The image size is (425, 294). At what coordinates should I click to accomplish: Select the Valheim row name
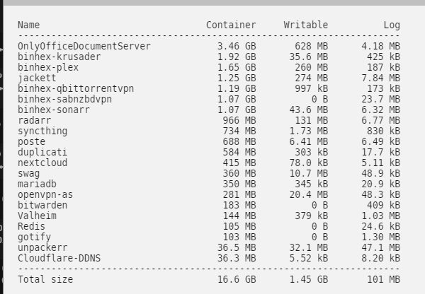pyautogui.click(x=37, y=216)
